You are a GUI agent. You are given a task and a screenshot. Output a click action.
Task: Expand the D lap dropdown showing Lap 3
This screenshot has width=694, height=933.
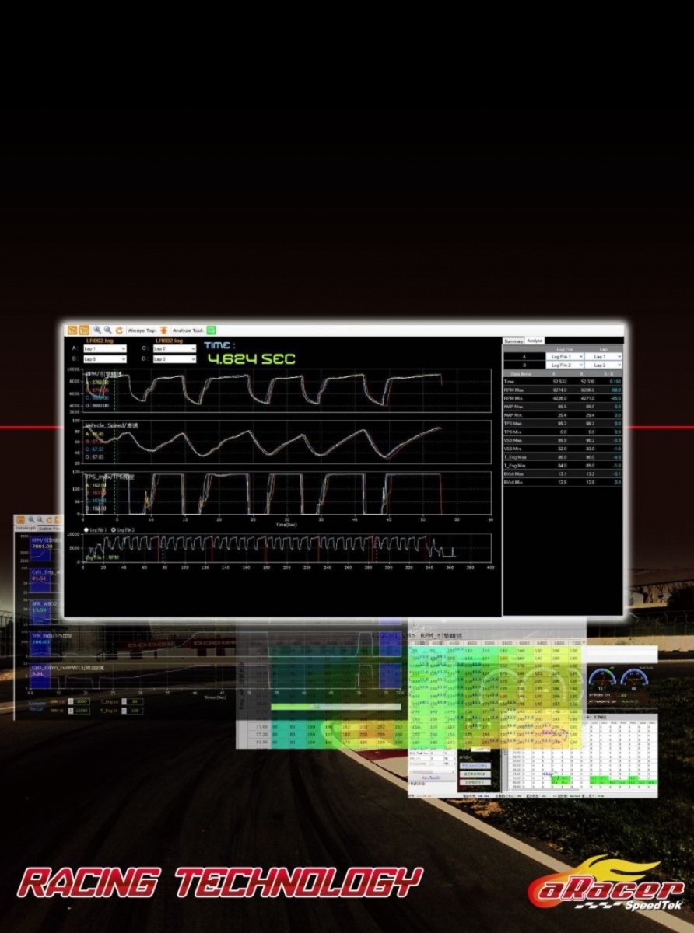coord(174,359)
